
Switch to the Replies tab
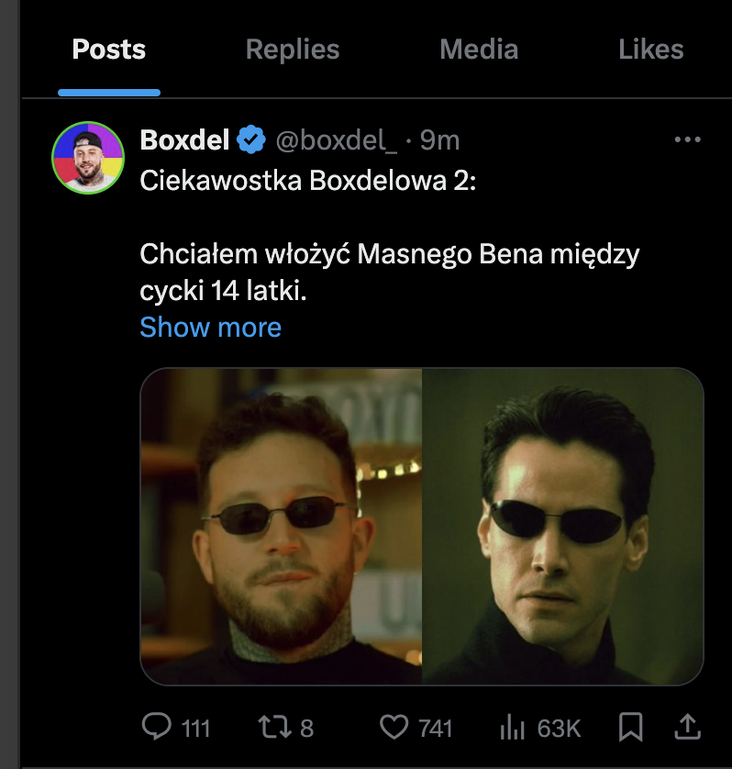coord(293,50)
